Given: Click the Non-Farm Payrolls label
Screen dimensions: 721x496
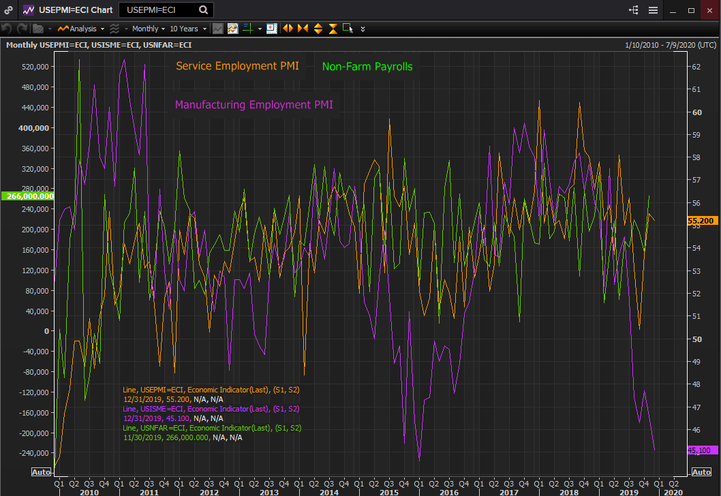Looking at the screenshot, I should tap(367, 67).
